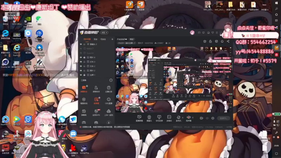The width and height of the screenshot is (281, 158).
Task: Edit the CS:GO category label
Action: click(126, 43)
